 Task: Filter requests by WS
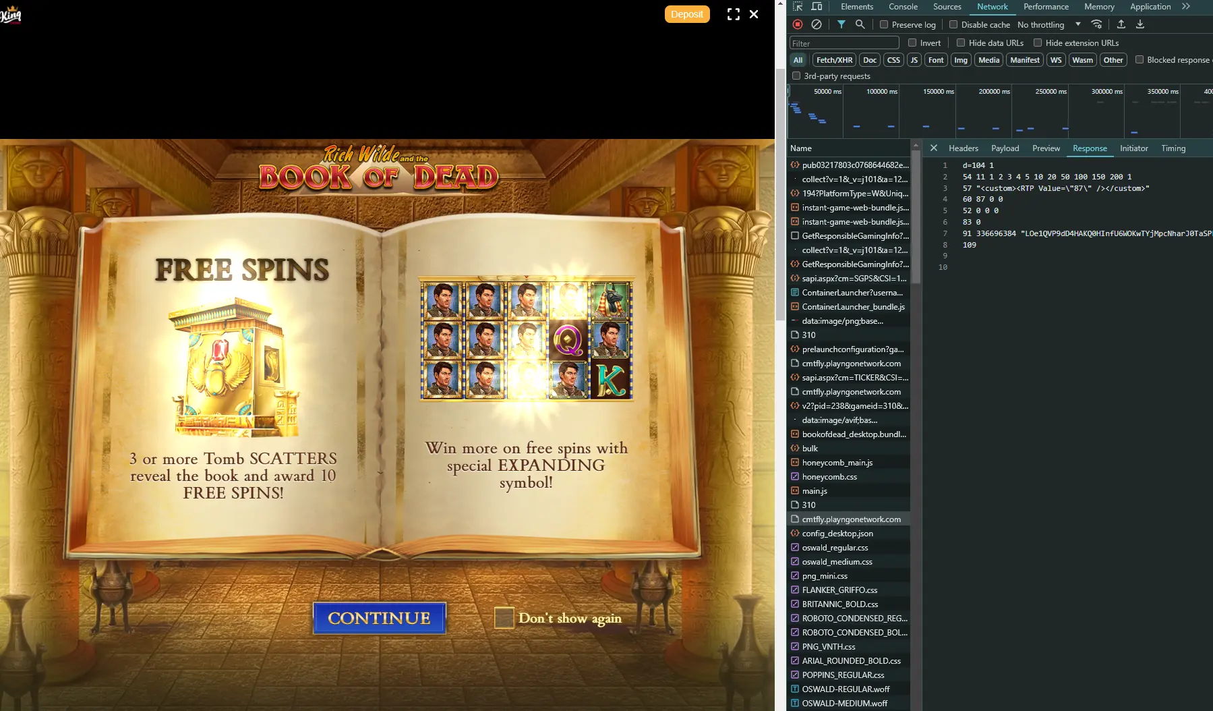tap(1056, 60)
